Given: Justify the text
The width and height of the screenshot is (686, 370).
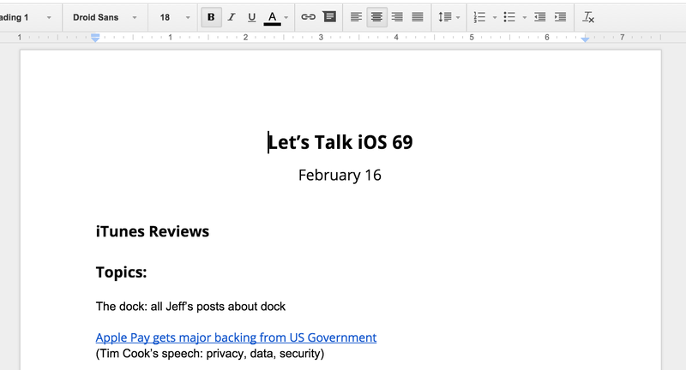Looking at the screenshot, I should pos(418,17).
